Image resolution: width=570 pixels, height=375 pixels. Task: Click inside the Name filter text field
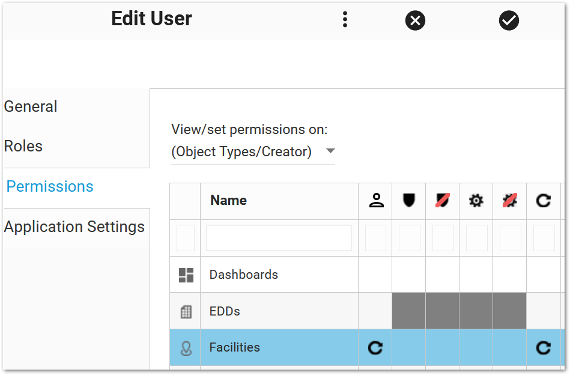point(278,237)
